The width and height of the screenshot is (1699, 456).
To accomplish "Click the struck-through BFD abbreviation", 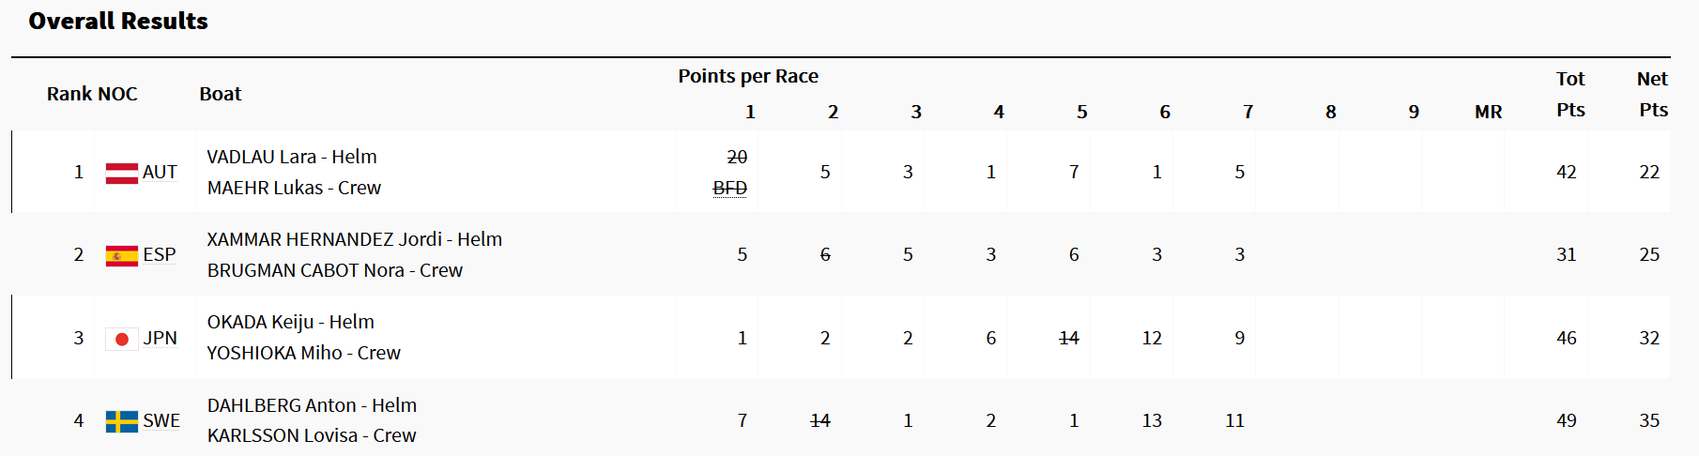I will point(730,188).
